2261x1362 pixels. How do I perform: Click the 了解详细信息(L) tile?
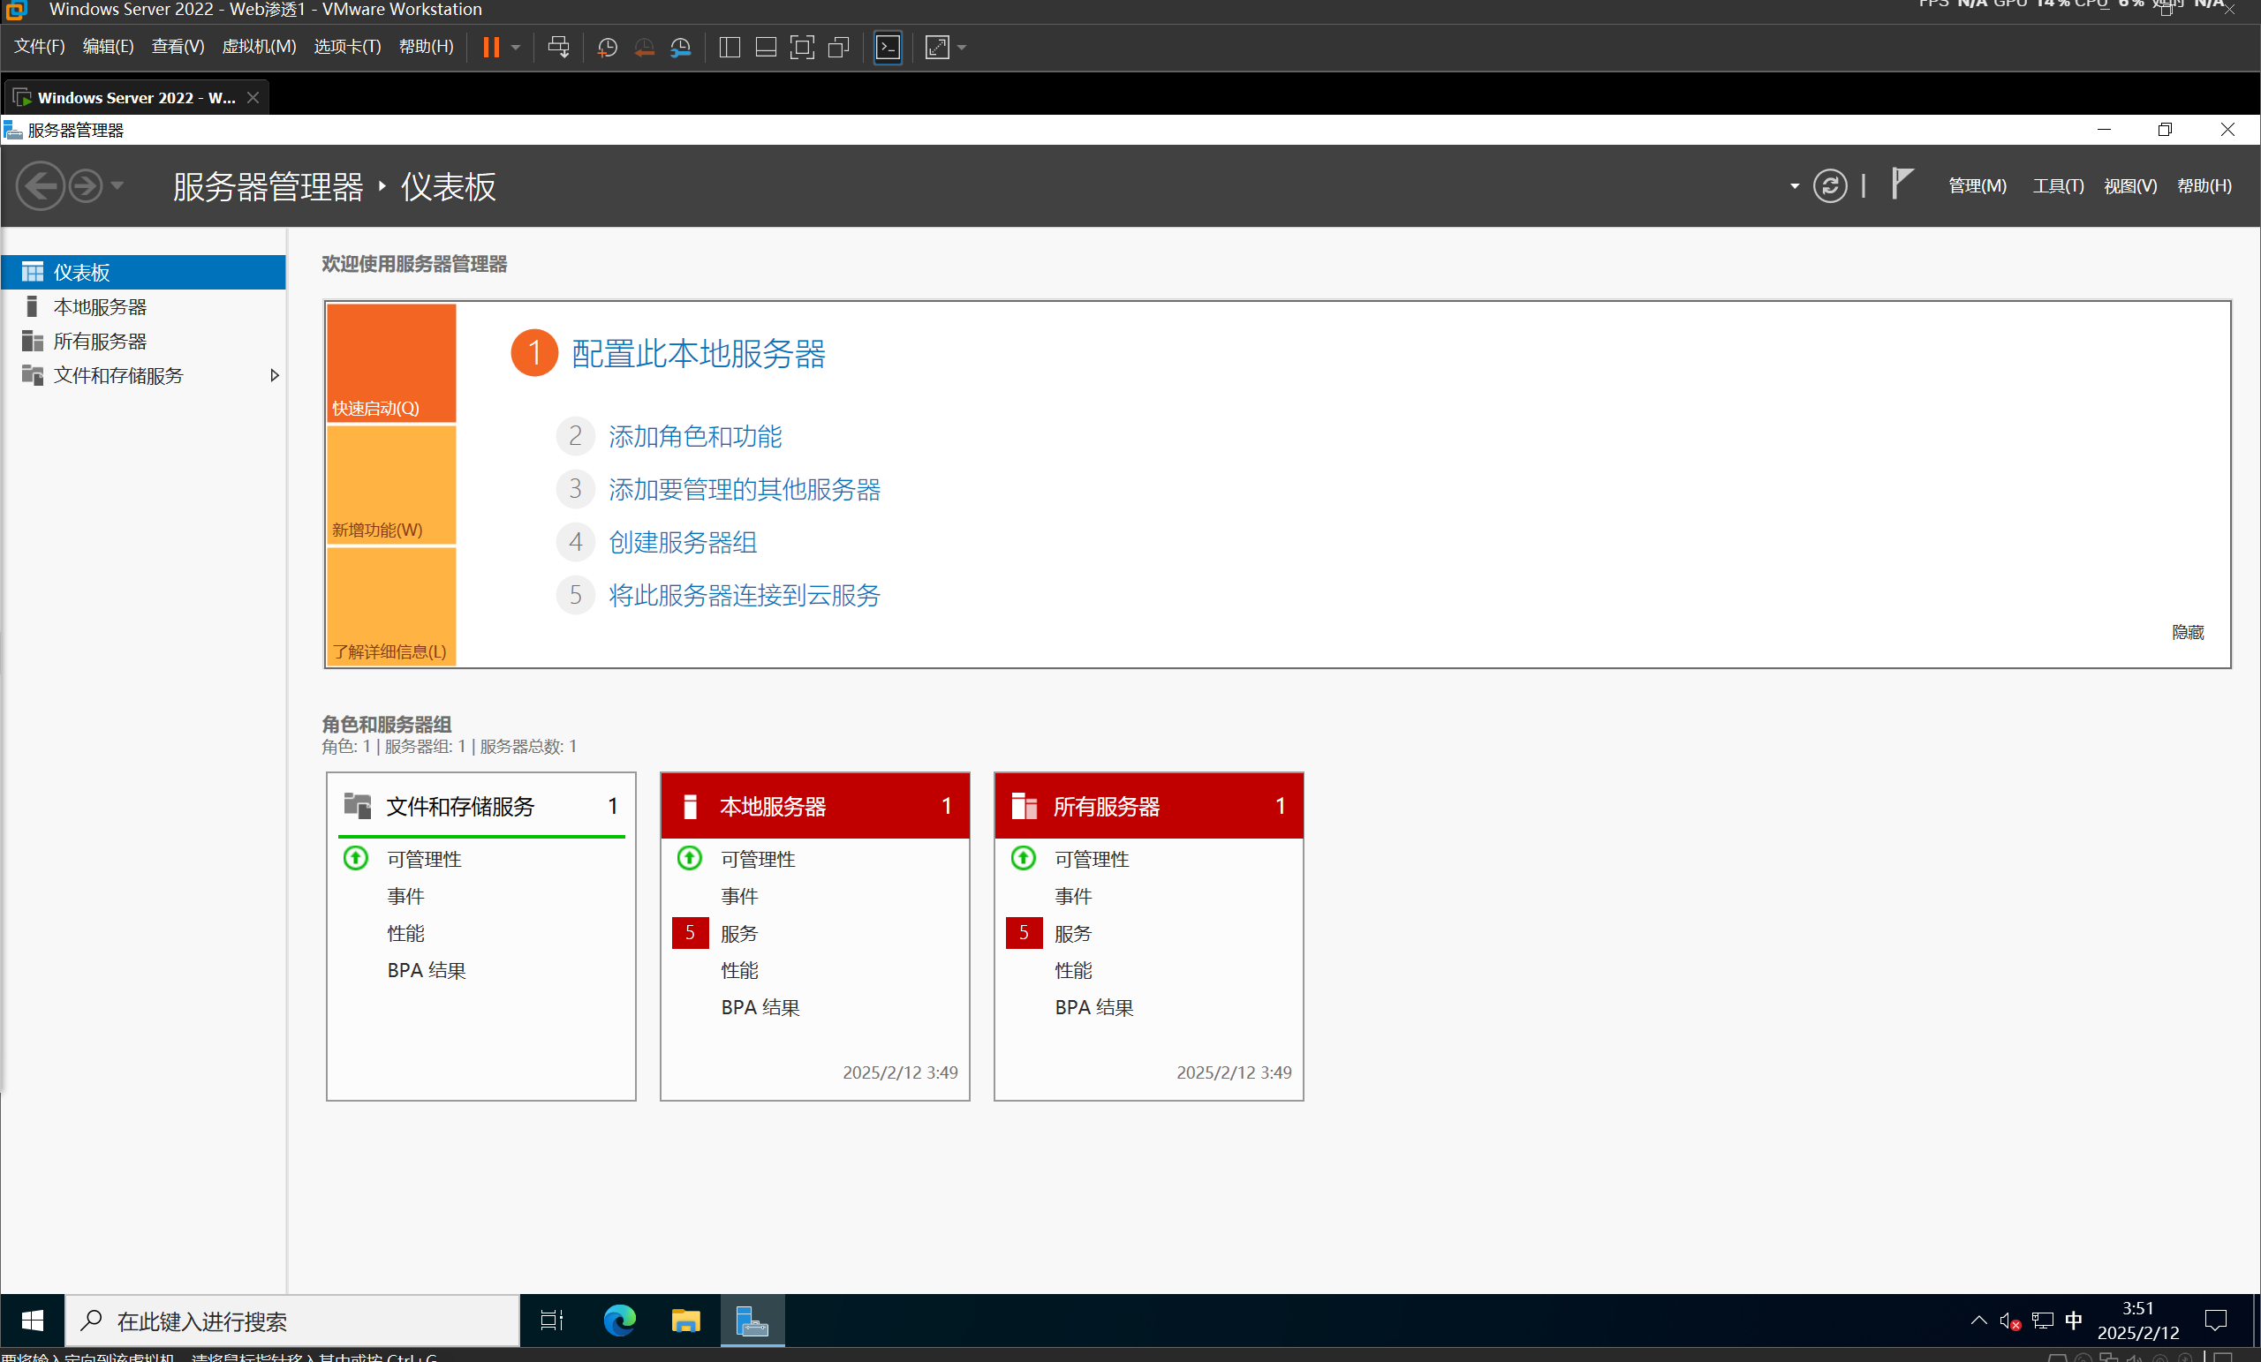[x=391, y=606]
